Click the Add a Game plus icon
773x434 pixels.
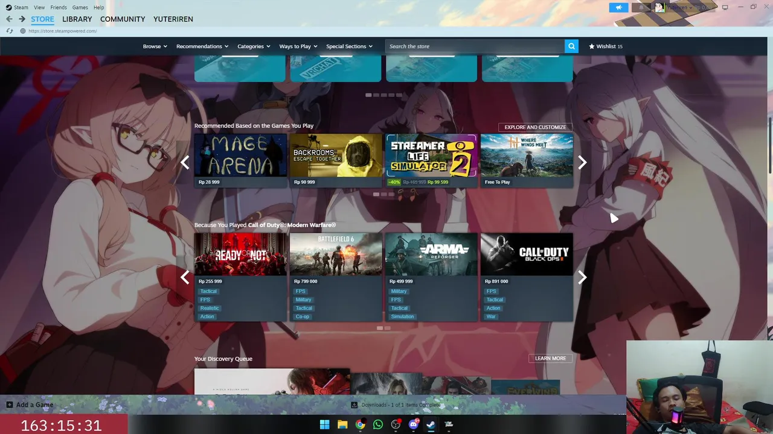[10, 405]
